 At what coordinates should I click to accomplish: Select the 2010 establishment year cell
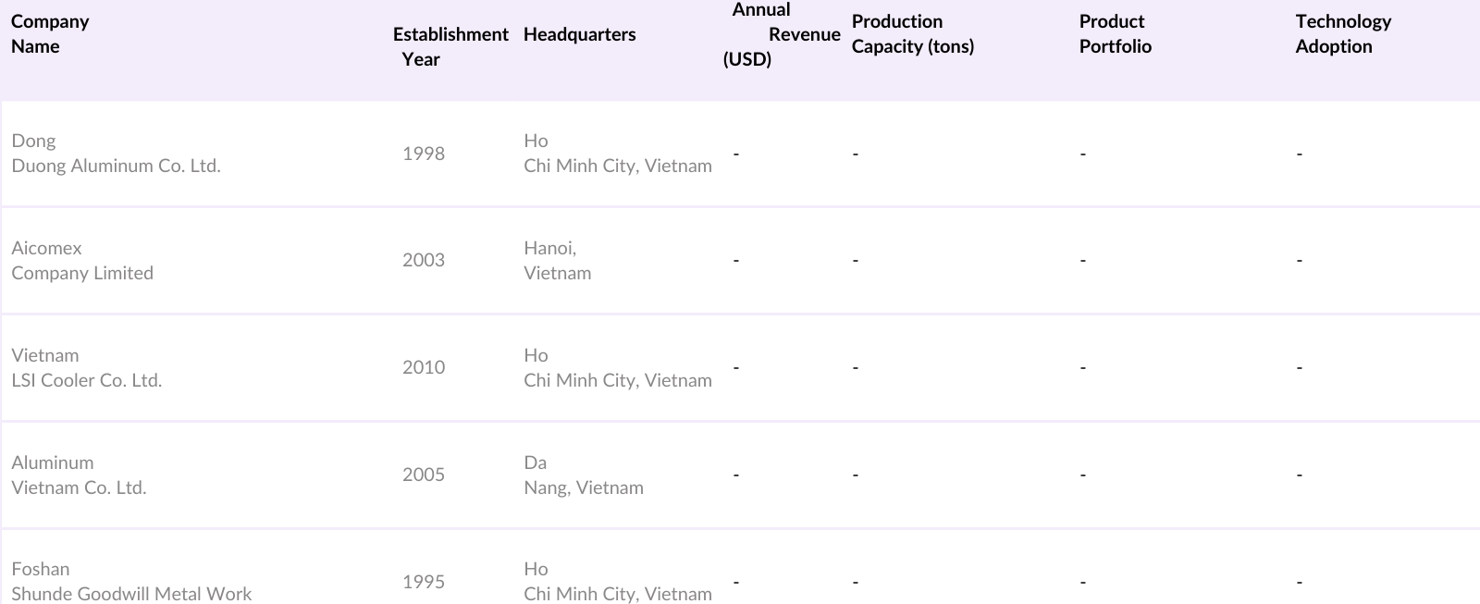coord(424,367)
